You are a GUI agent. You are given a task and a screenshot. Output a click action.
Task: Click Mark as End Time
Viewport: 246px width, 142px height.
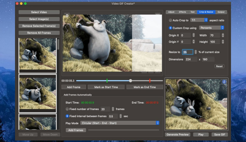145,87
